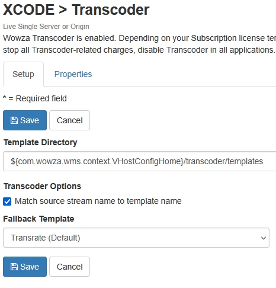Image resolution: width=276 pixels, height=288 pixels.
Task: Click the 'Live Single Server or Origin' subtitle
Action: pos(46,27)
